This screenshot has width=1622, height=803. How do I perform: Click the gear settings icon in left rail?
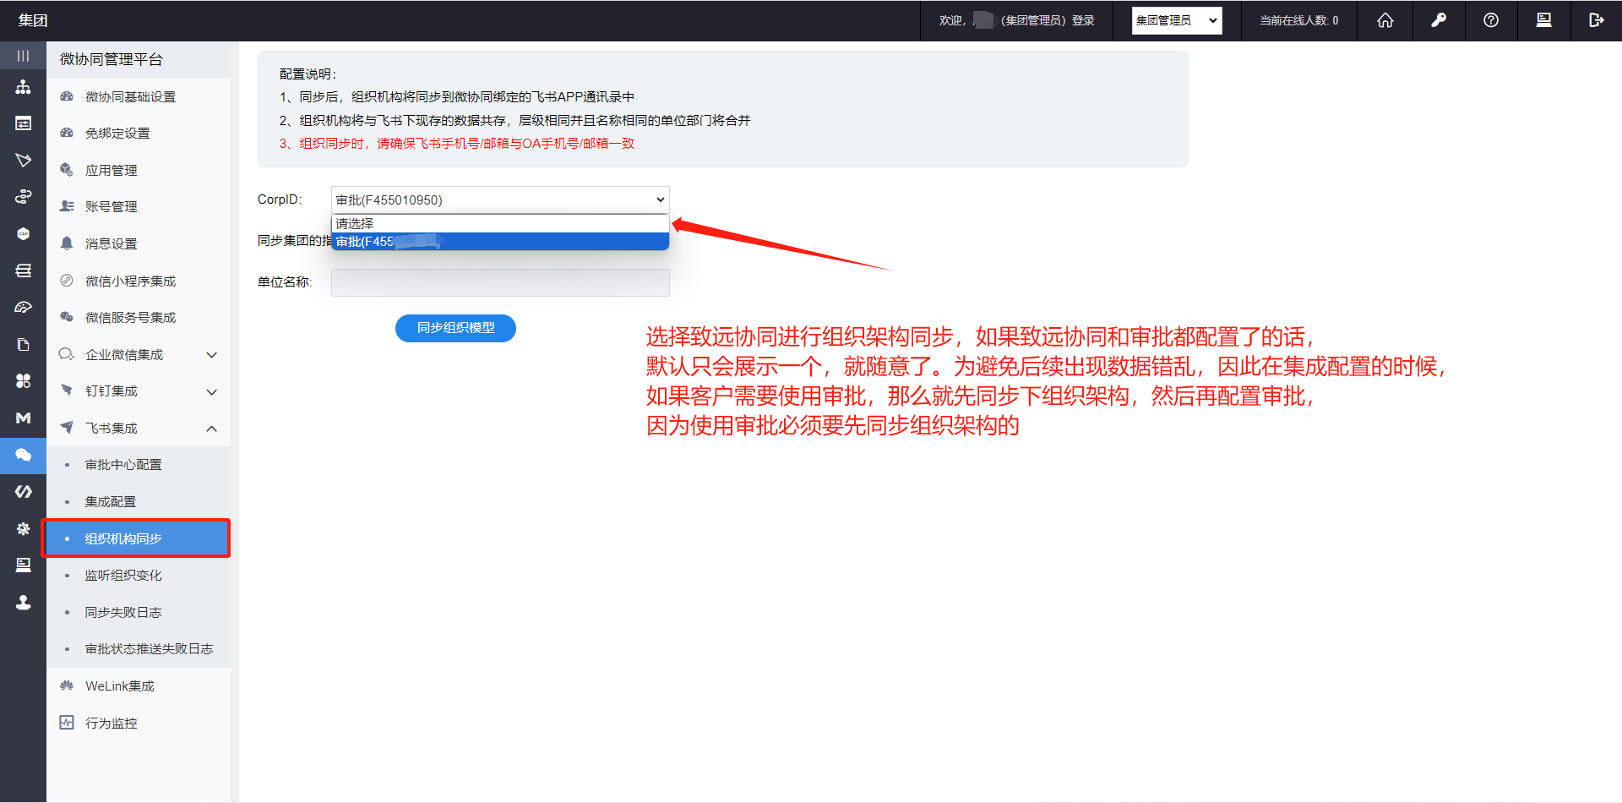click(x=23, y=528)
